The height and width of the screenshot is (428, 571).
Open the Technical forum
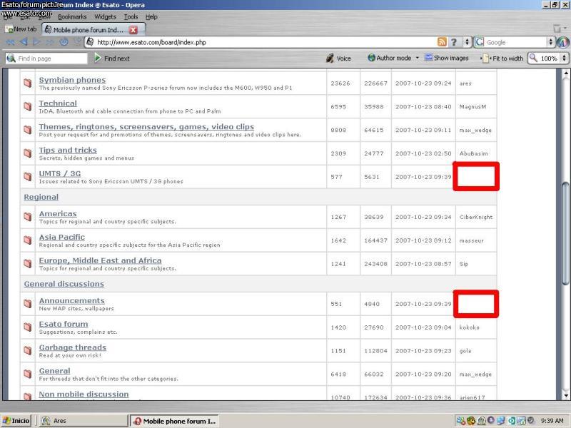(58, 103)
